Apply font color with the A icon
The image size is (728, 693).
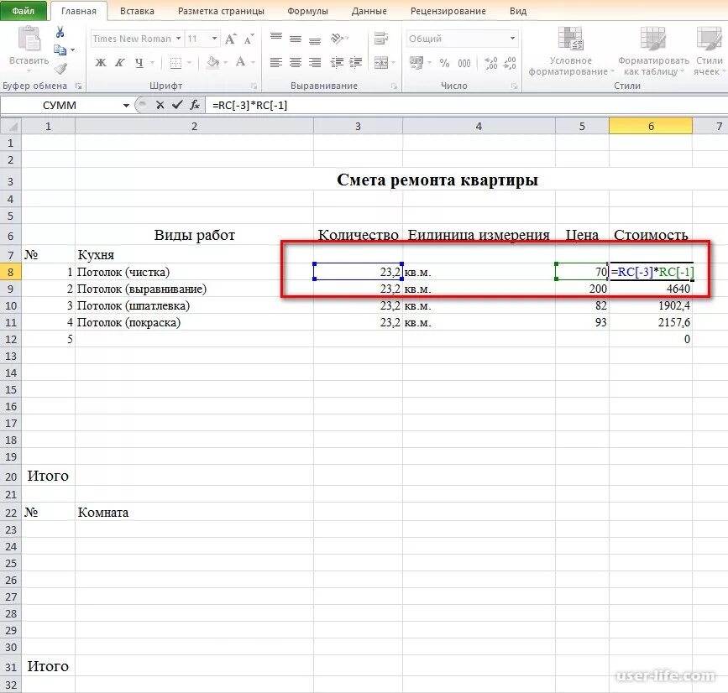[x=240, y=62]
